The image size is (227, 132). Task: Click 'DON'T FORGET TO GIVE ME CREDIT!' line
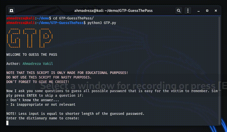tap(38, 82)
